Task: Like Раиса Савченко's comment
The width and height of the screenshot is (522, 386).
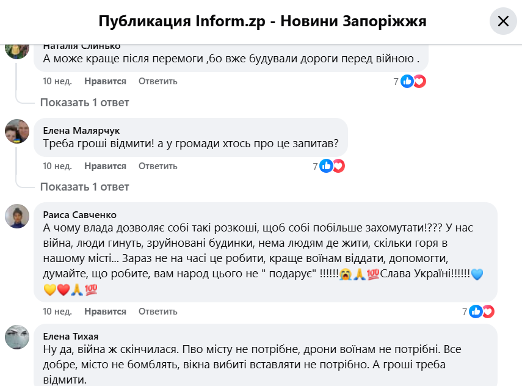Action: tap(105, 311)
